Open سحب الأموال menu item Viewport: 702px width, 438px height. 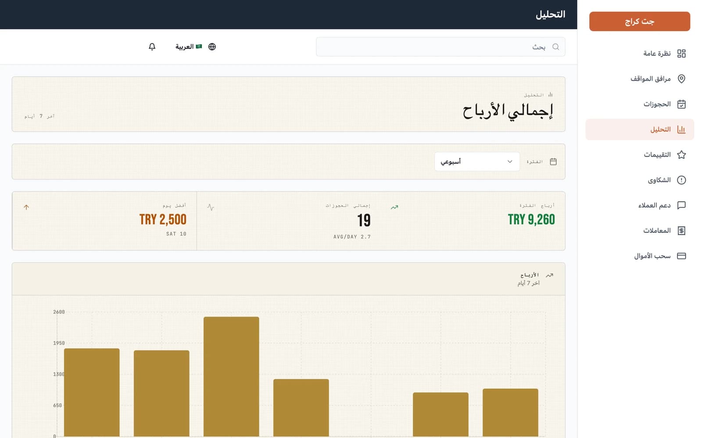[x=640, y=256]
